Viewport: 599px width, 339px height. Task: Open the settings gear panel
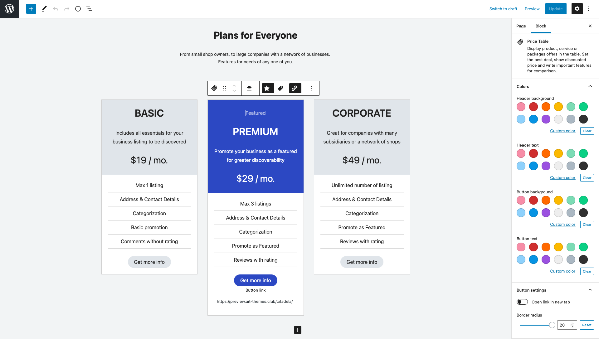click(x=577, y=9)
